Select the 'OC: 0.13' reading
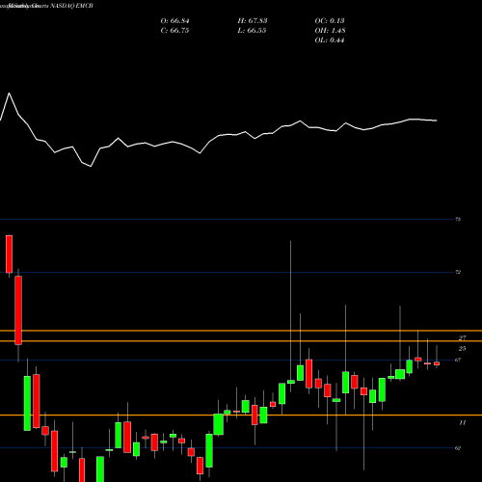The width and height of the screenshot is (482, 482). coord(330,21)
